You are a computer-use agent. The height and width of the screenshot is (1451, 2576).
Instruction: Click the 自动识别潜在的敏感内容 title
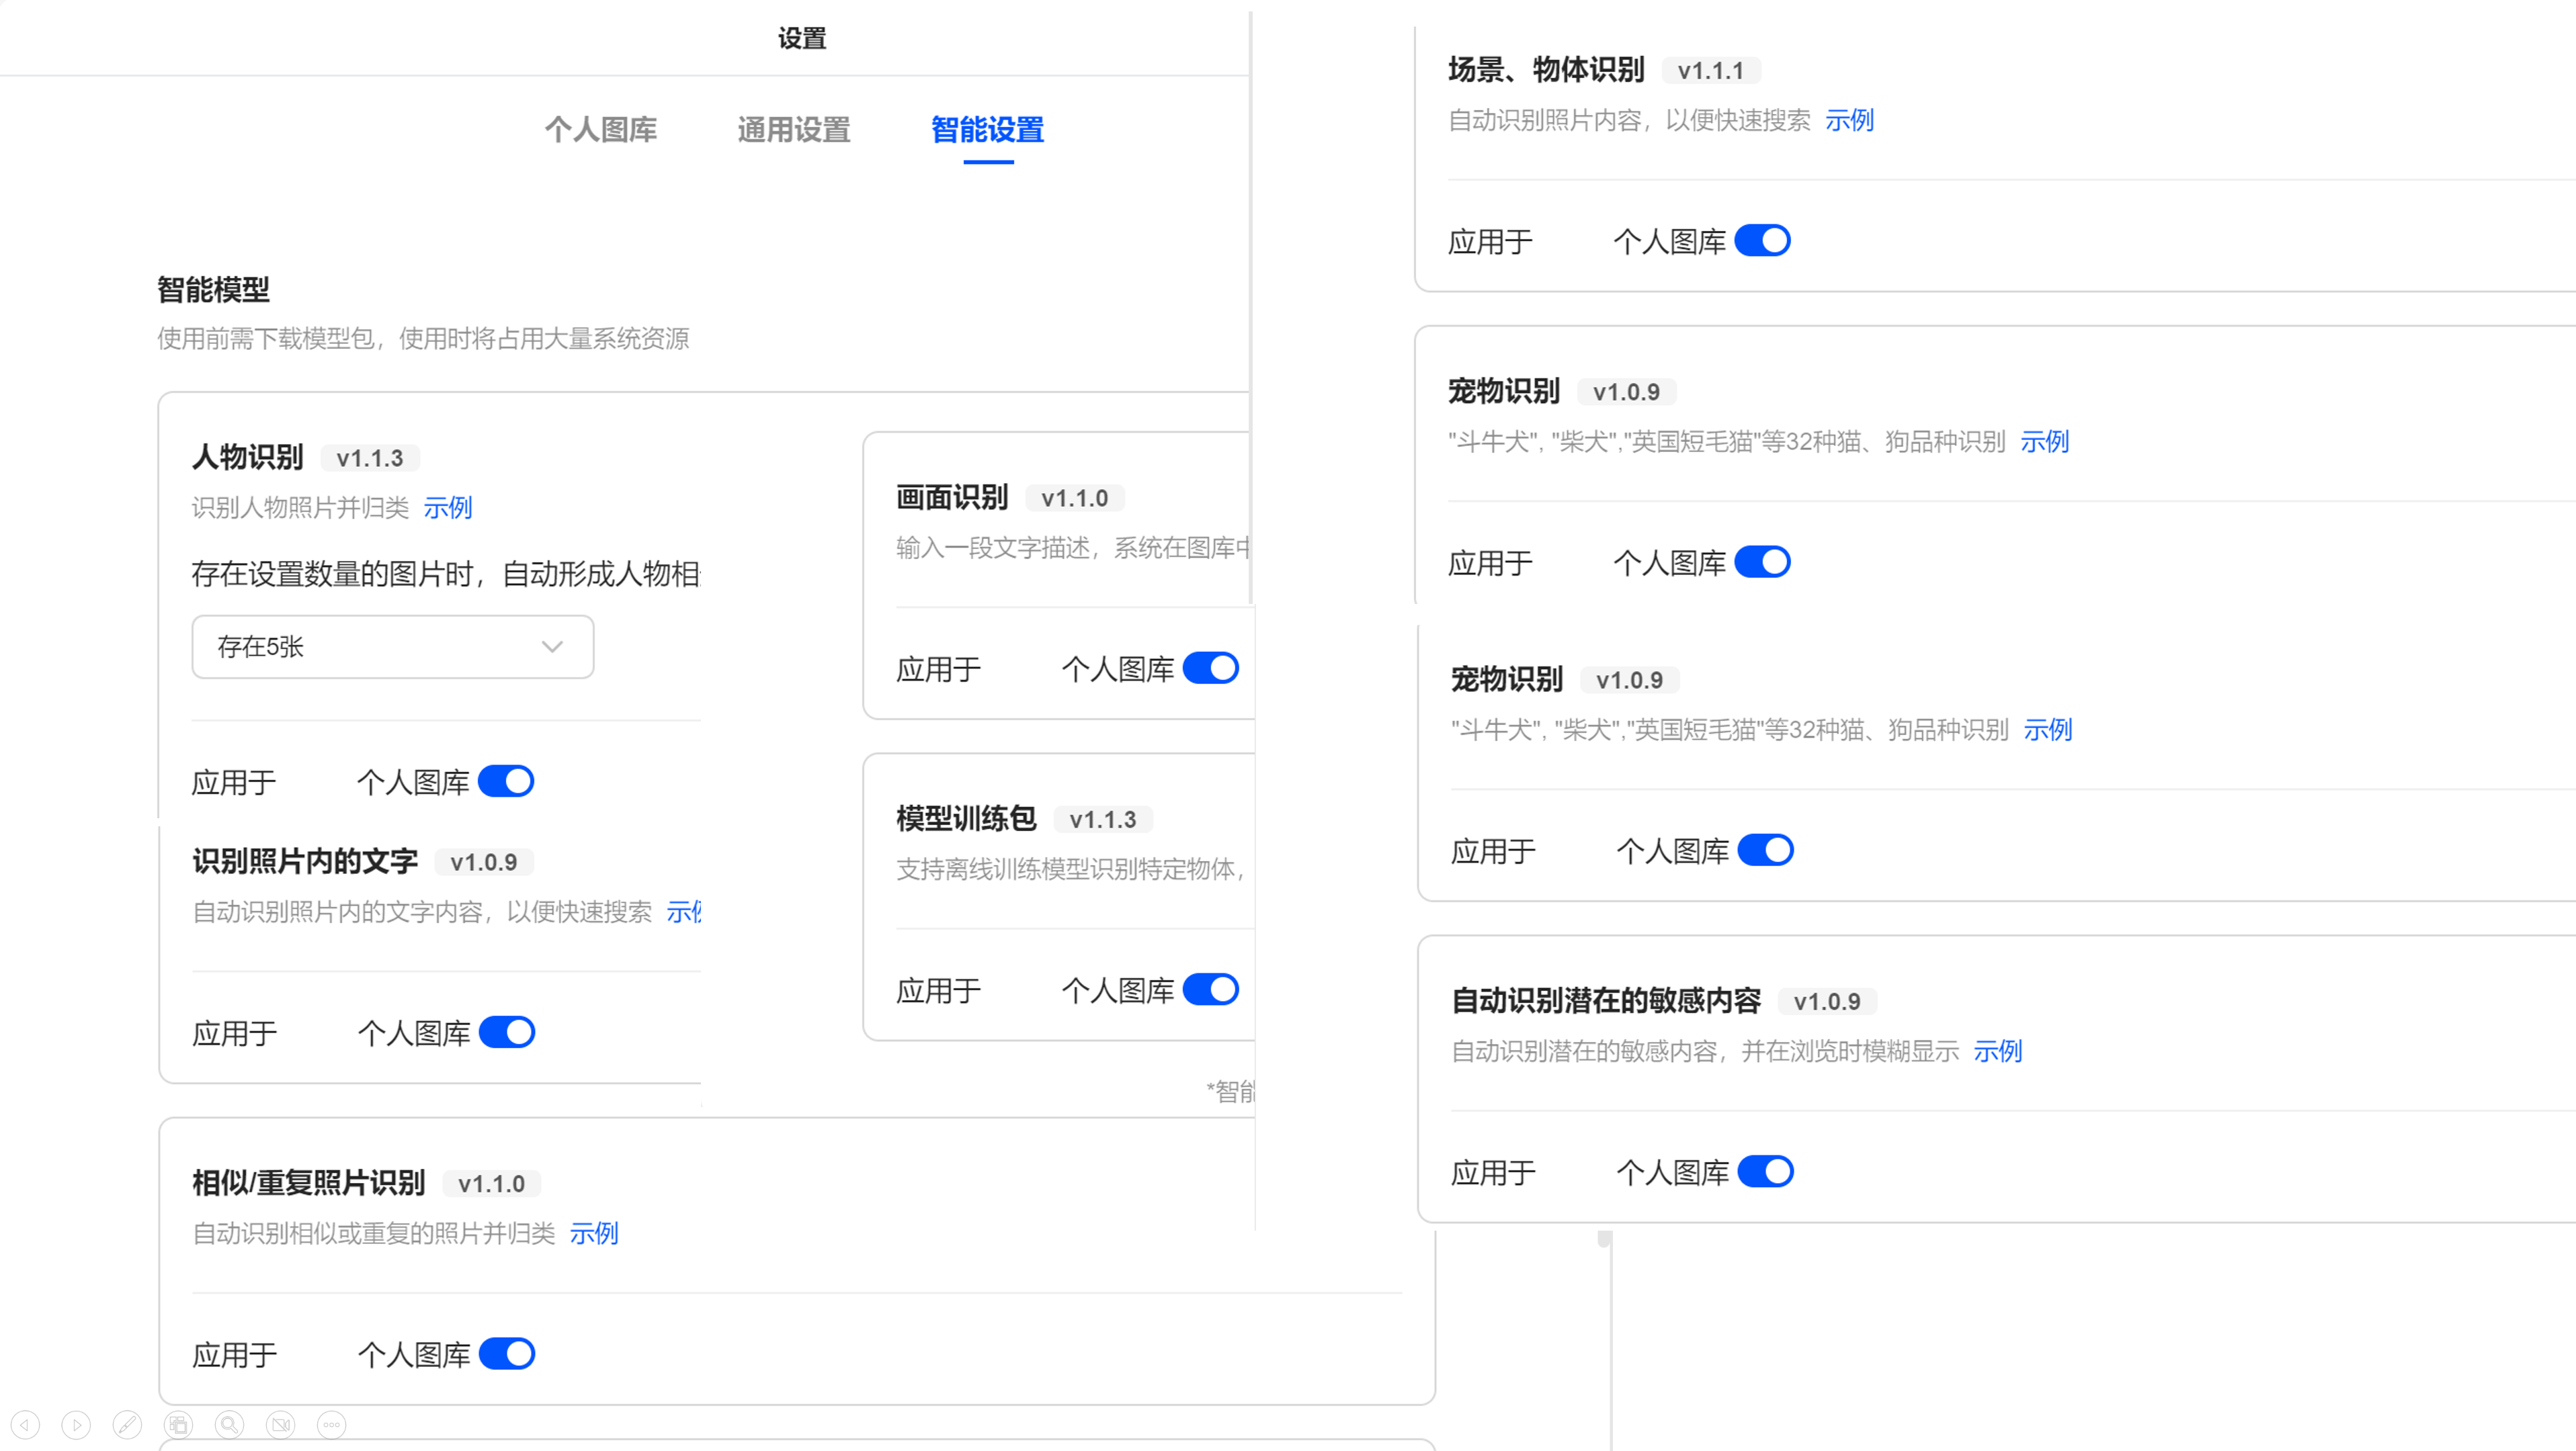(x=1606, y=1000)
